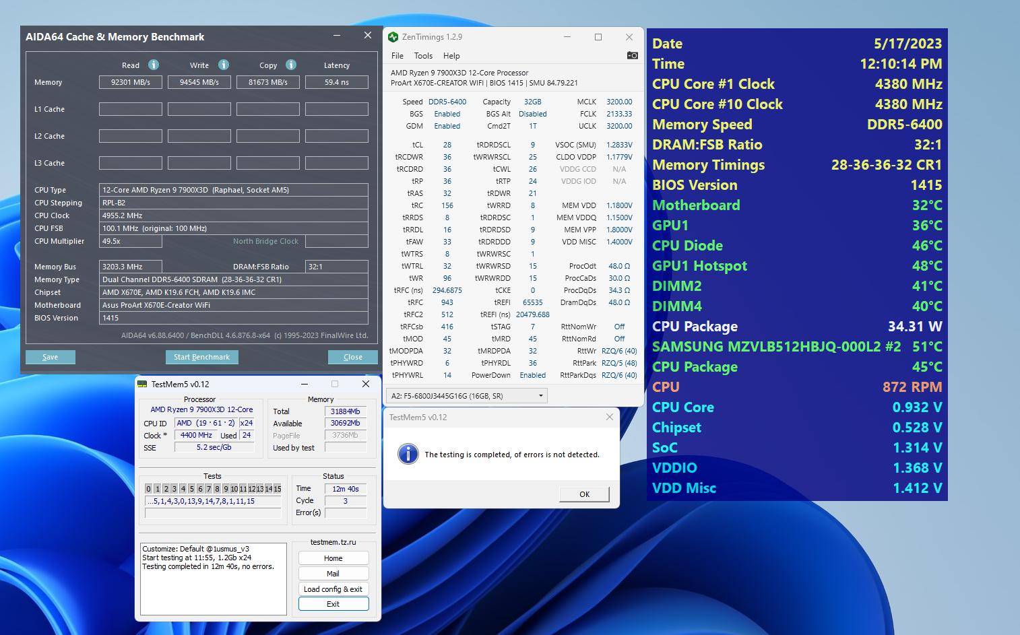Click the tREFI value 65535 in ZenTimings
This screenshot has width=1020, height=635.
532,302
